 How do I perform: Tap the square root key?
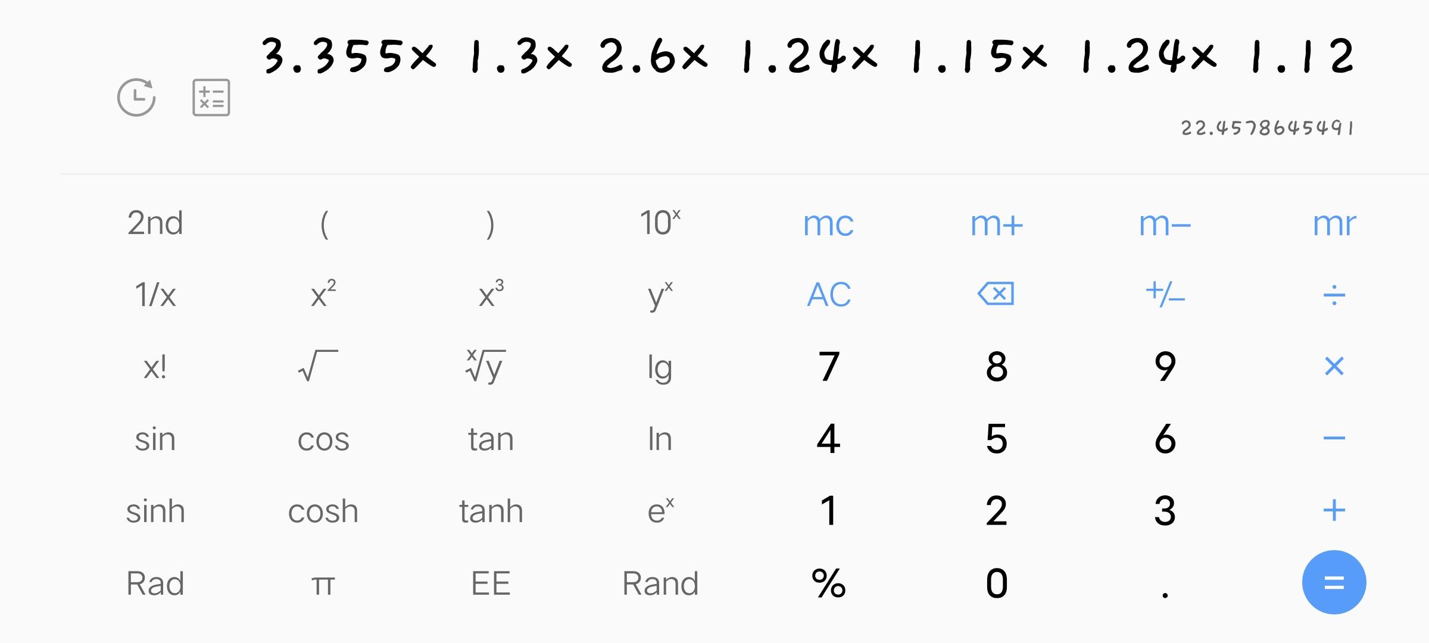pos(318,366)
